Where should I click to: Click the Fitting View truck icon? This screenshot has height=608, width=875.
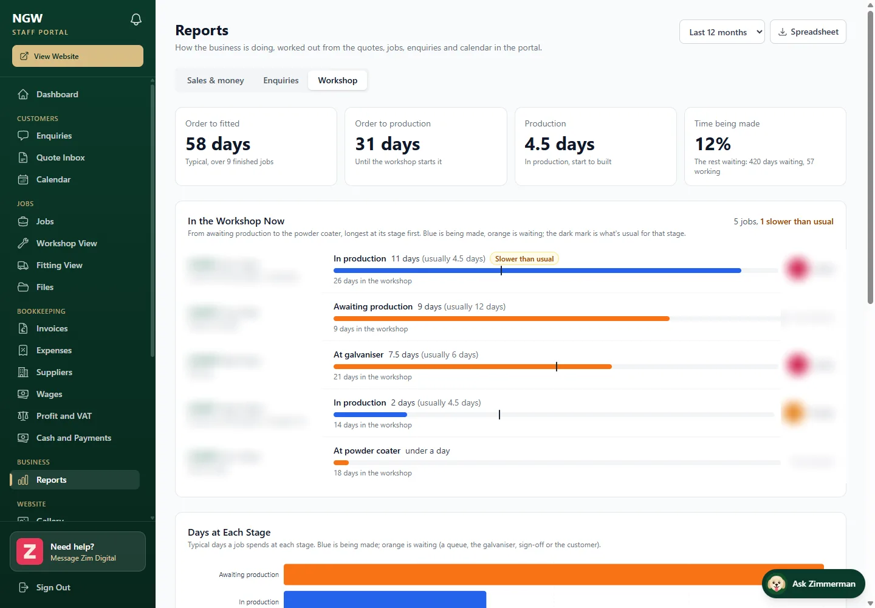[23, 265]
